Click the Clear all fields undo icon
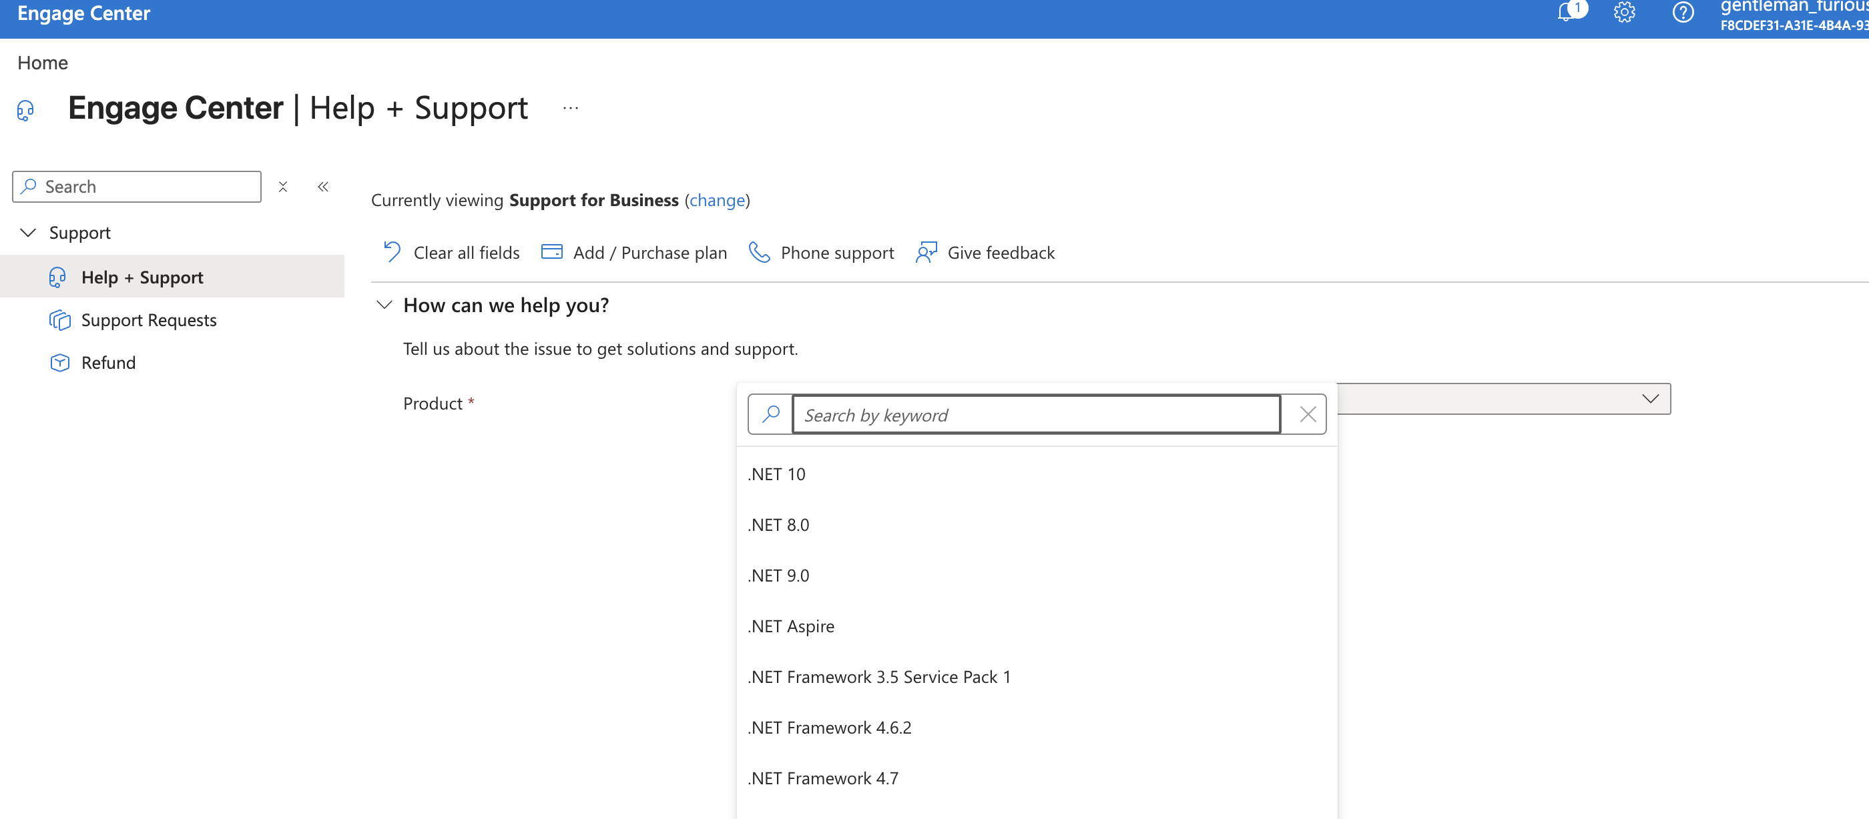Image resolution: width=1869 pixels, height=819 pixels. click(x=392, y=252)
